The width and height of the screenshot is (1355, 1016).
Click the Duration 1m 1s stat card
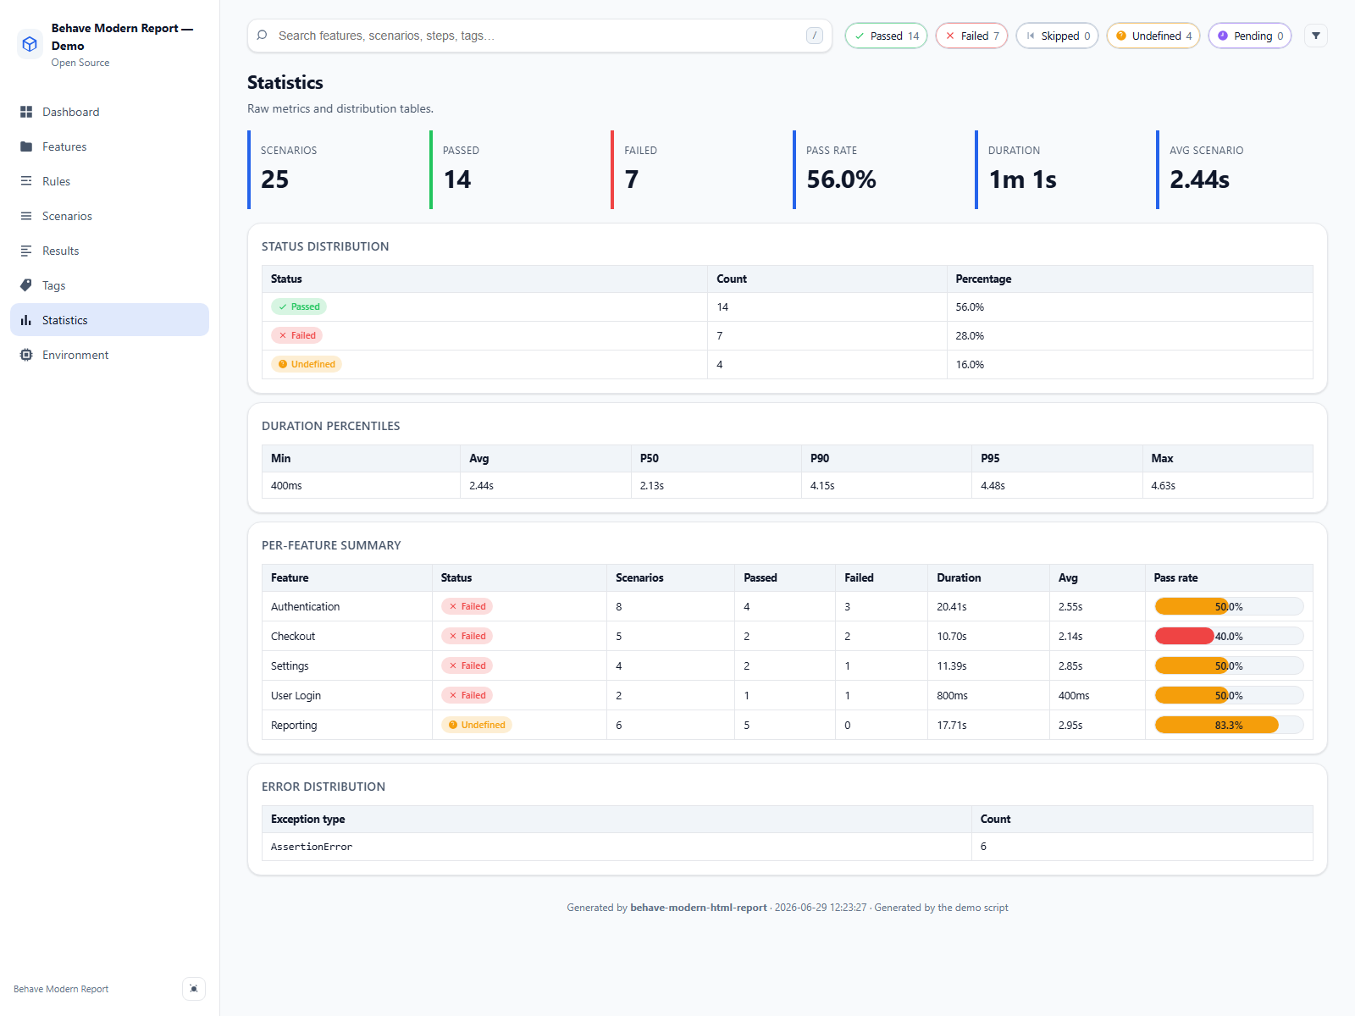(1060, 169)
